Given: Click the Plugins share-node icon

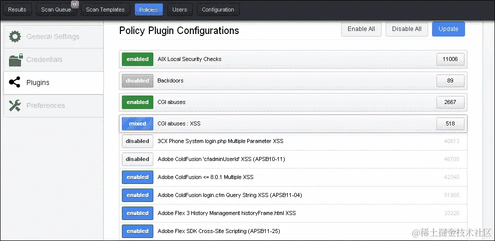Looking at the screenshot, I should click(x=15, y=82).
